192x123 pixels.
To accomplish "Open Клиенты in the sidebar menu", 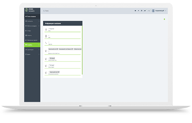I will (x=32, y=36).
